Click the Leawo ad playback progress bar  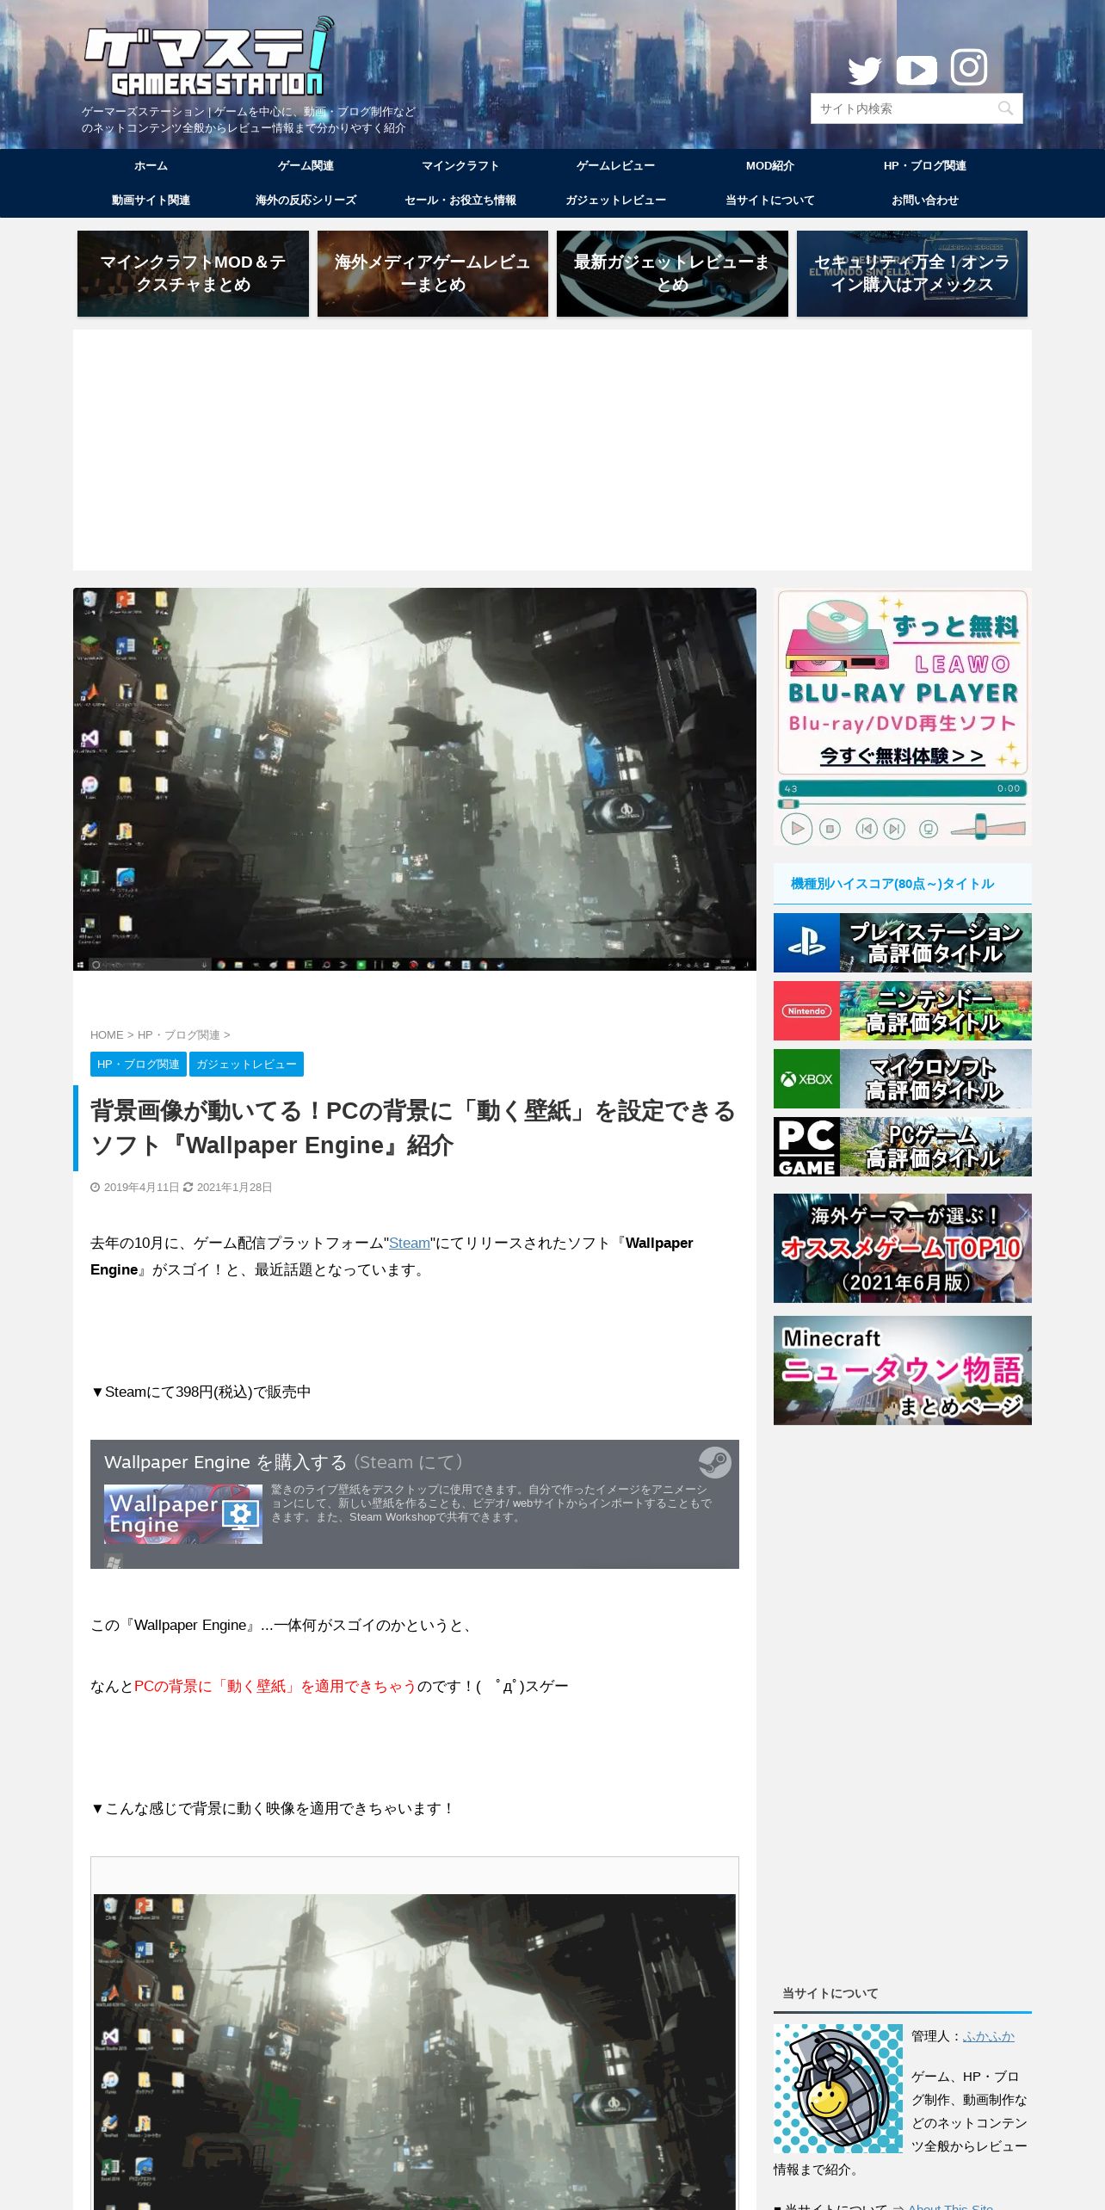[902, 804]
